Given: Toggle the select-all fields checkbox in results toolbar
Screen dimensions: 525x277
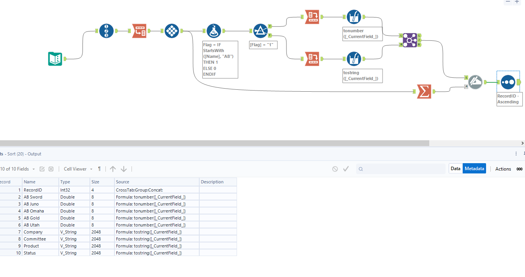Looking at the screenshot, I should pos(42,169).
